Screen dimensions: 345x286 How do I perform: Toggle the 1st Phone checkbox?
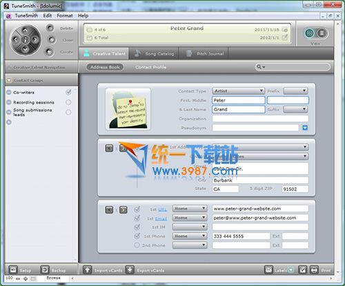(137, 236)
